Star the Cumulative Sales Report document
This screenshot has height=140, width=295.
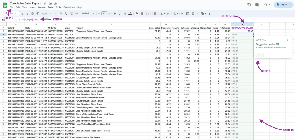45,3
